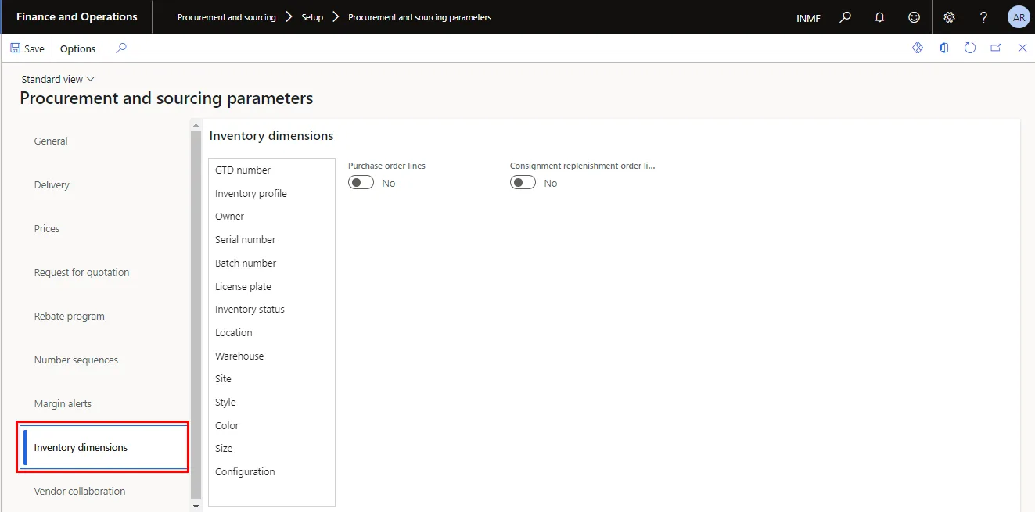This screenshot has width=1035, height=512.
Task: Click the tab list scrollbar down arrow
Action: [x=196, y=507]
